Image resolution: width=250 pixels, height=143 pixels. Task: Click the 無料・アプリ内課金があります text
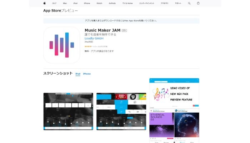coord(99,51)
